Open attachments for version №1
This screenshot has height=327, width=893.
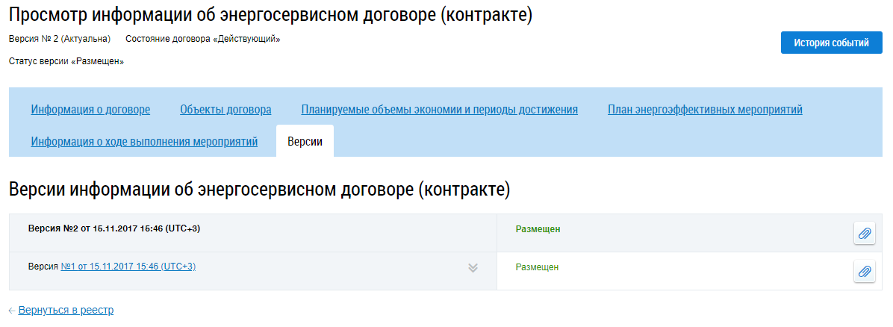(864, 272)
